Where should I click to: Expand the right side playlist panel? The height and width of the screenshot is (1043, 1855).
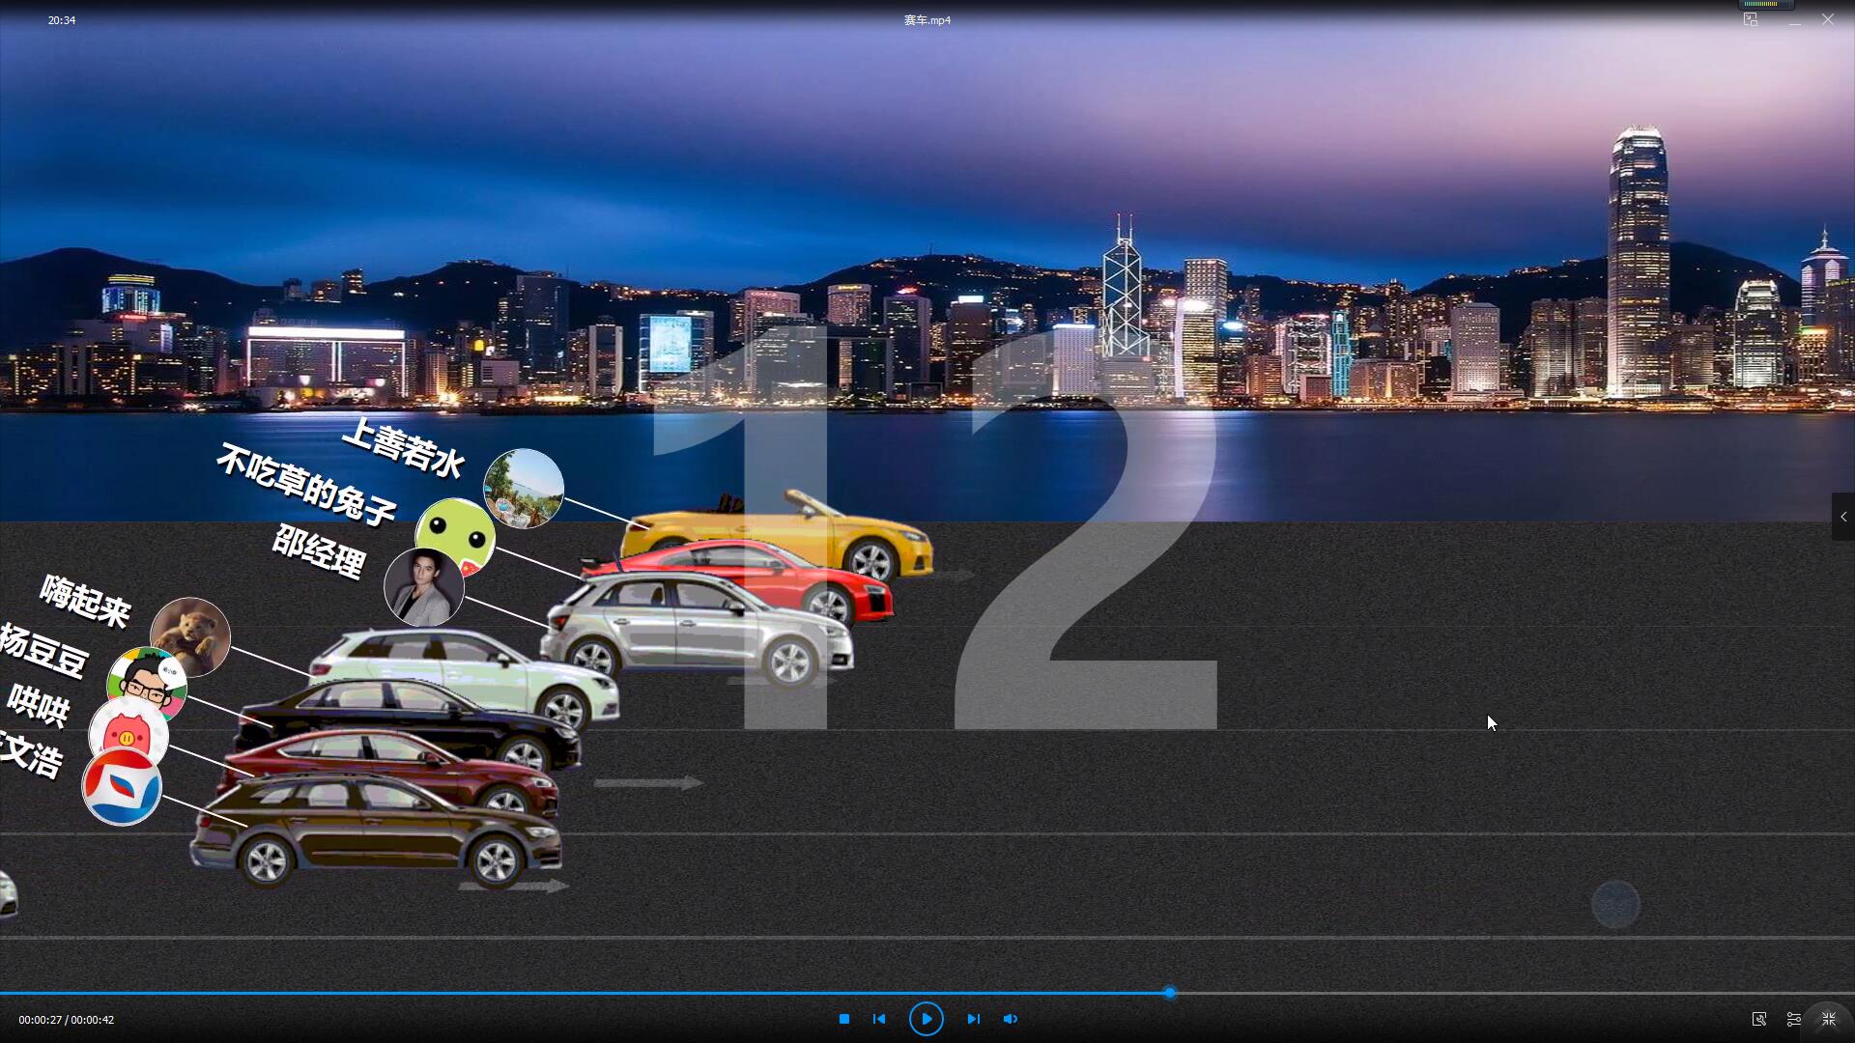(x=1843, y=517)
